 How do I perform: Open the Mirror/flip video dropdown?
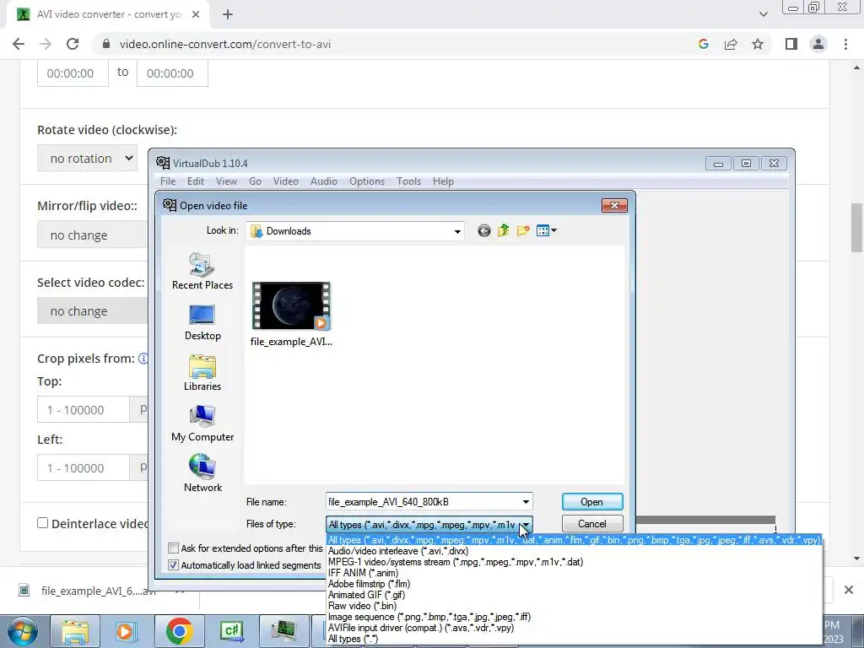click(x=93, y=235)
